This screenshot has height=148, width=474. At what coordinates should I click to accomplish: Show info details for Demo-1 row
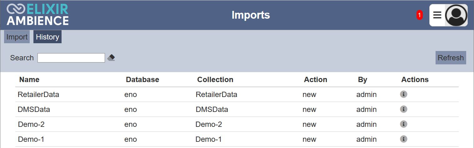404,139
